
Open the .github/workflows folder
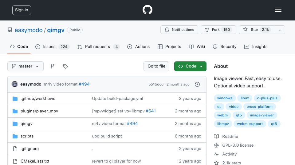(x=38, y=99)
